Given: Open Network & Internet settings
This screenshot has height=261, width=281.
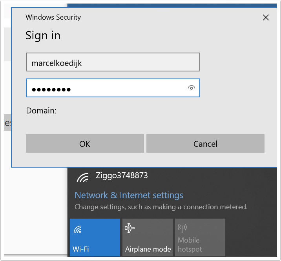Looking at the screenshot, I should pos(129,195).
